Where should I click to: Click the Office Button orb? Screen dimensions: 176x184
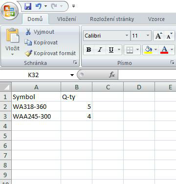coord(10,11)
